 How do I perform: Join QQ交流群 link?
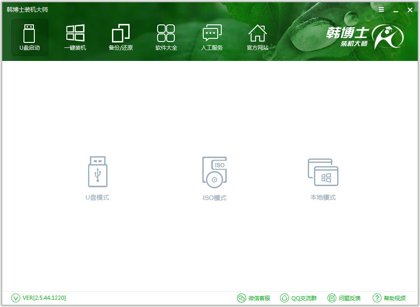299,298
